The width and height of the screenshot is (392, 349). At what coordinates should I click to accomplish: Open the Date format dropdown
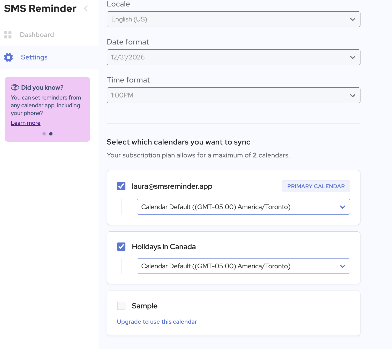pyautogui.click(x=233, y=57)
